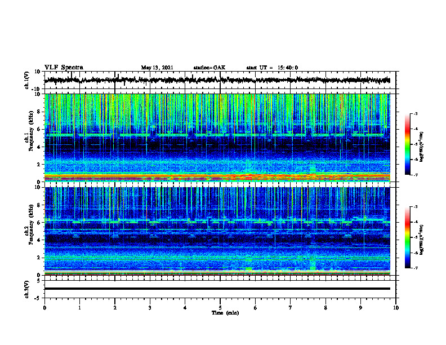The image size is (446, 345).
Task: Select the "start UT = 15:40: 0" label
Action: click(x=272, y=68)
